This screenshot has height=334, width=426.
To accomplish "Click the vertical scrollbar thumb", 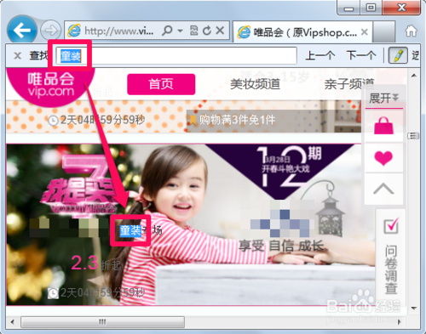I will tap(413, 136).
